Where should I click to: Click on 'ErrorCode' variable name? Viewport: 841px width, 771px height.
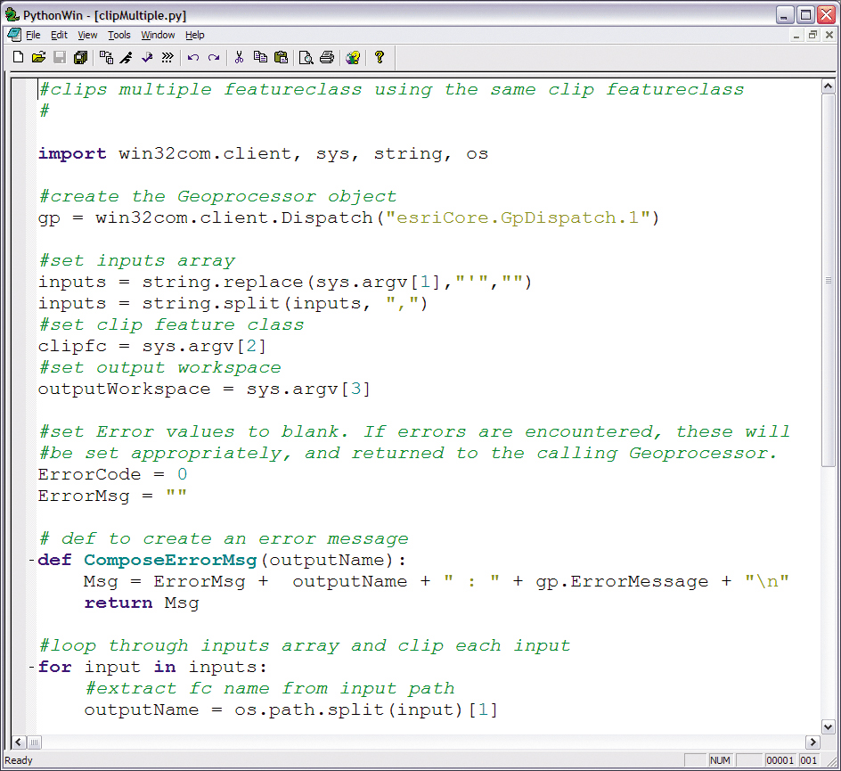point(89,475)
